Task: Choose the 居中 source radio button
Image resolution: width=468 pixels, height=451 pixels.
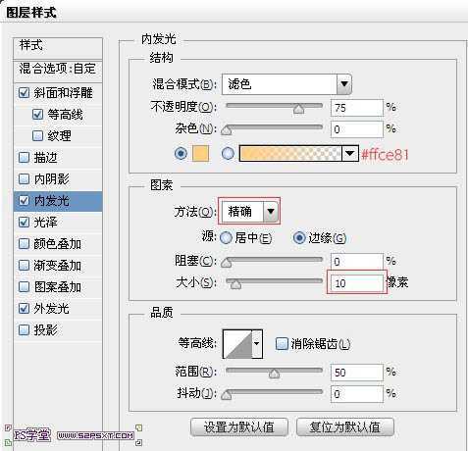Action: coord(226,238)
